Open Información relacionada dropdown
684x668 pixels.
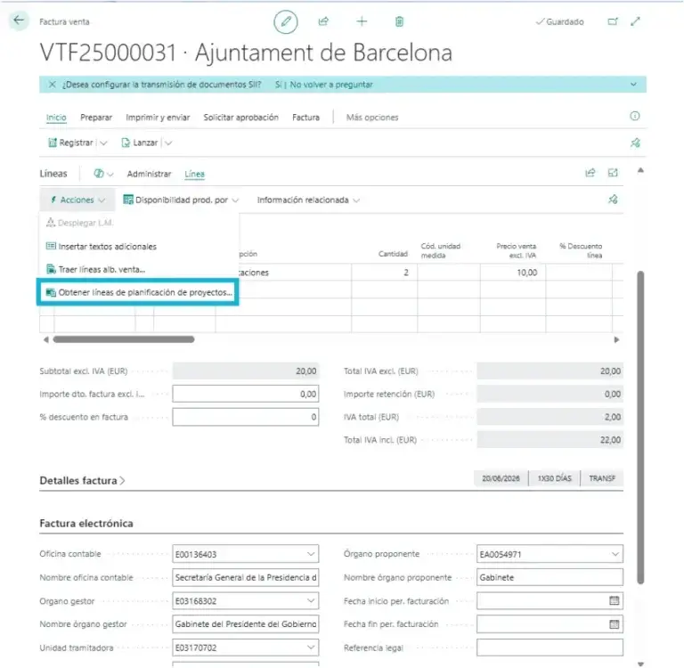point(308,200)
